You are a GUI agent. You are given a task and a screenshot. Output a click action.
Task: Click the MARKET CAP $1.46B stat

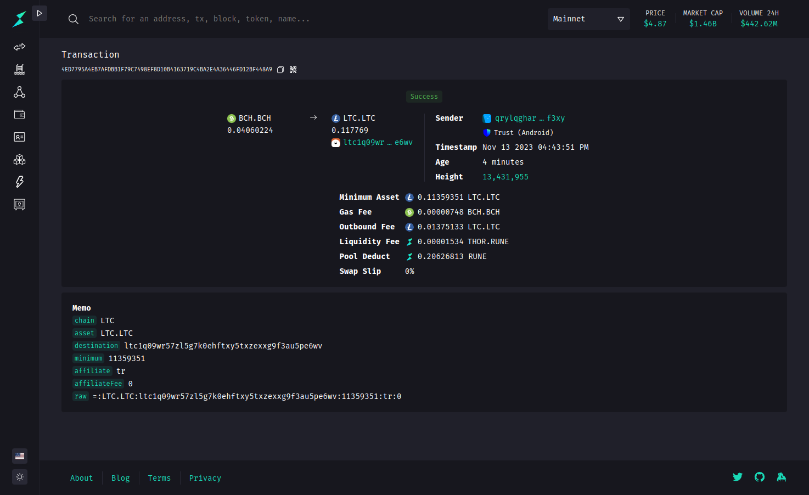(x=703, y=19)
